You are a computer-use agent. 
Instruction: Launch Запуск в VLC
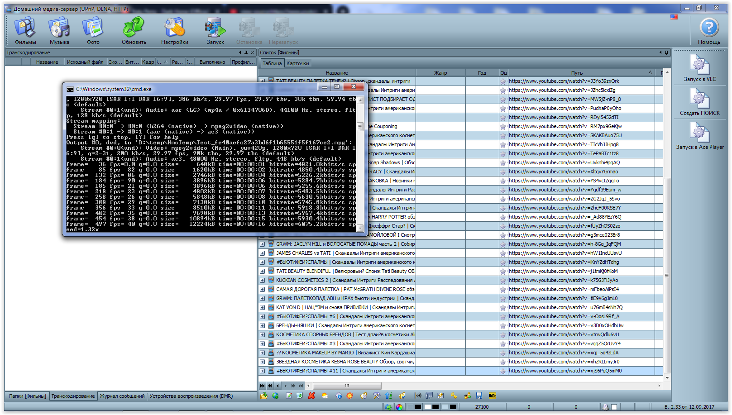pos(699,68)
